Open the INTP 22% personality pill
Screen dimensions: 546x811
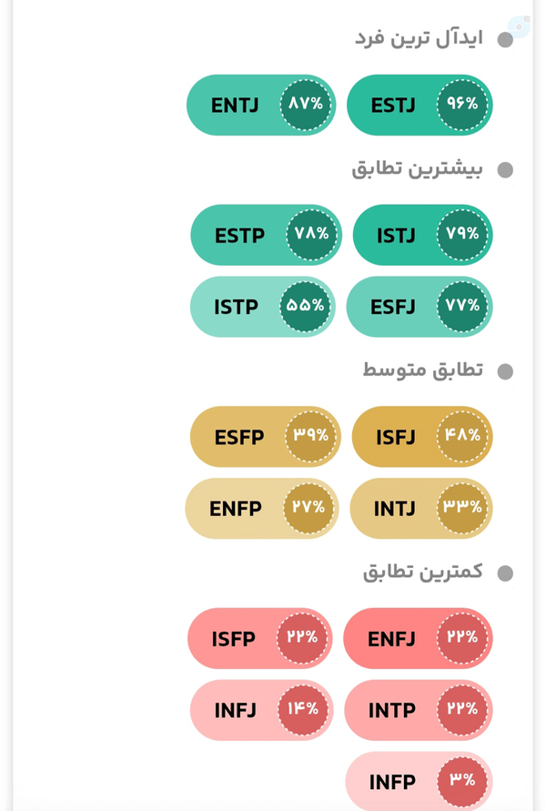(419, 710)
